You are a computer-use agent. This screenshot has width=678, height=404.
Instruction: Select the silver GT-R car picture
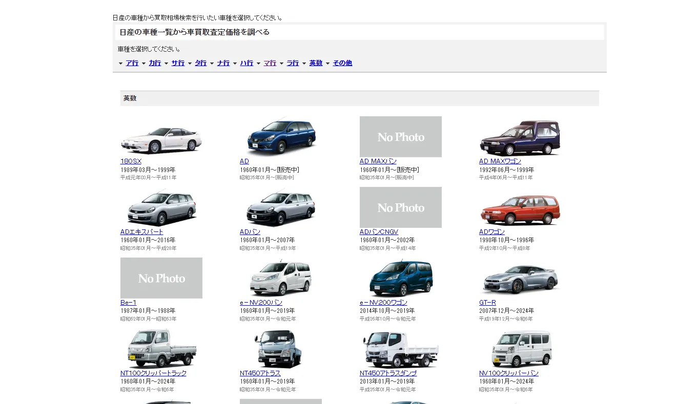coord(520,279)
